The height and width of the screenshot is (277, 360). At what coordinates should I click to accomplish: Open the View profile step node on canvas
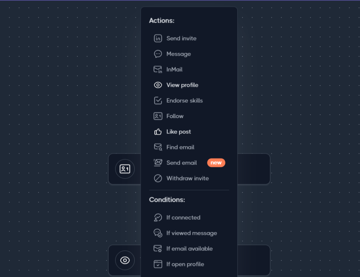coord(125,260)
